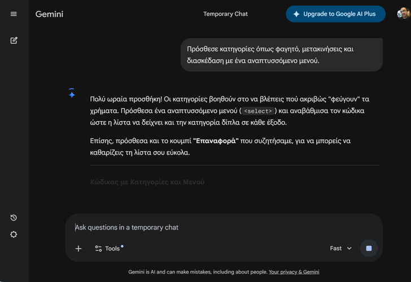411x282 pixels.
Task: Open the Google account profile avatar
Action: tap(403, 14)
